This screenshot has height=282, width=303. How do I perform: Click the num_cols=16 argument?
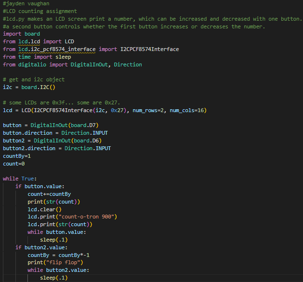pyautogui.click(x=187, y=111)
